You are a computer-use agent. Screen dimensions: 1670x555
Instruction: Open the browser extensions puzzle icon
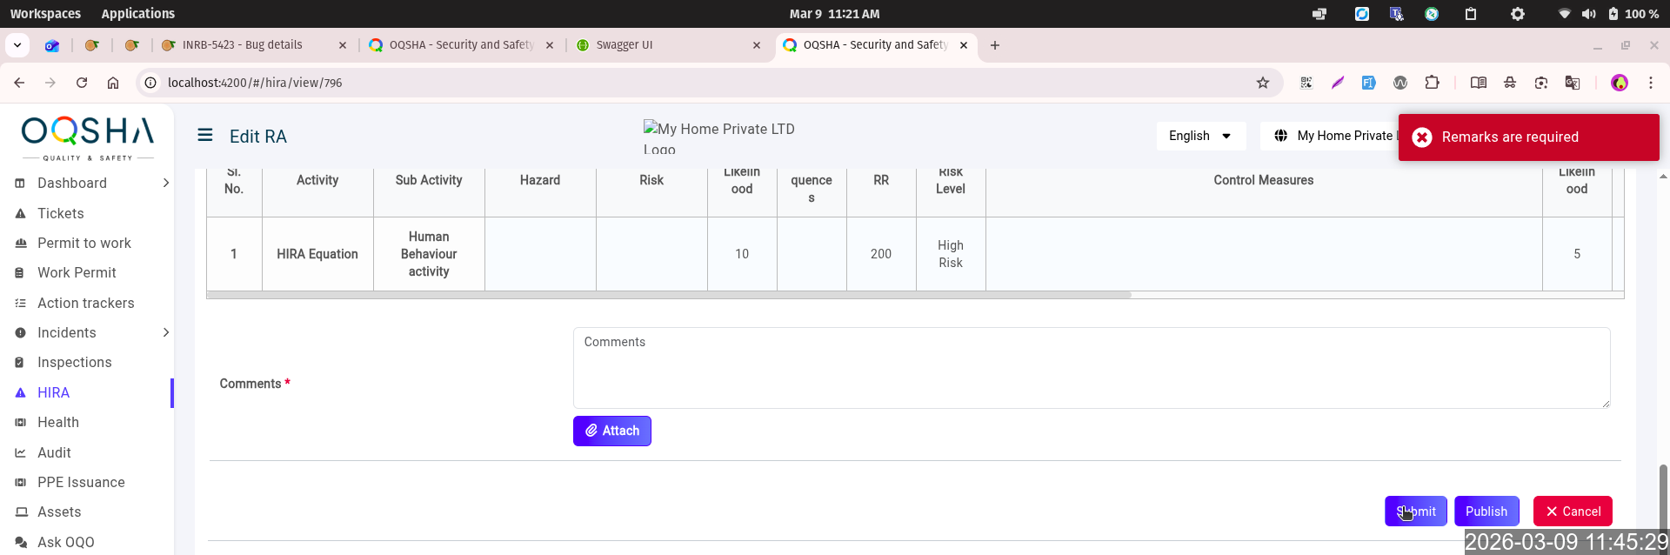click(1432, 83)
